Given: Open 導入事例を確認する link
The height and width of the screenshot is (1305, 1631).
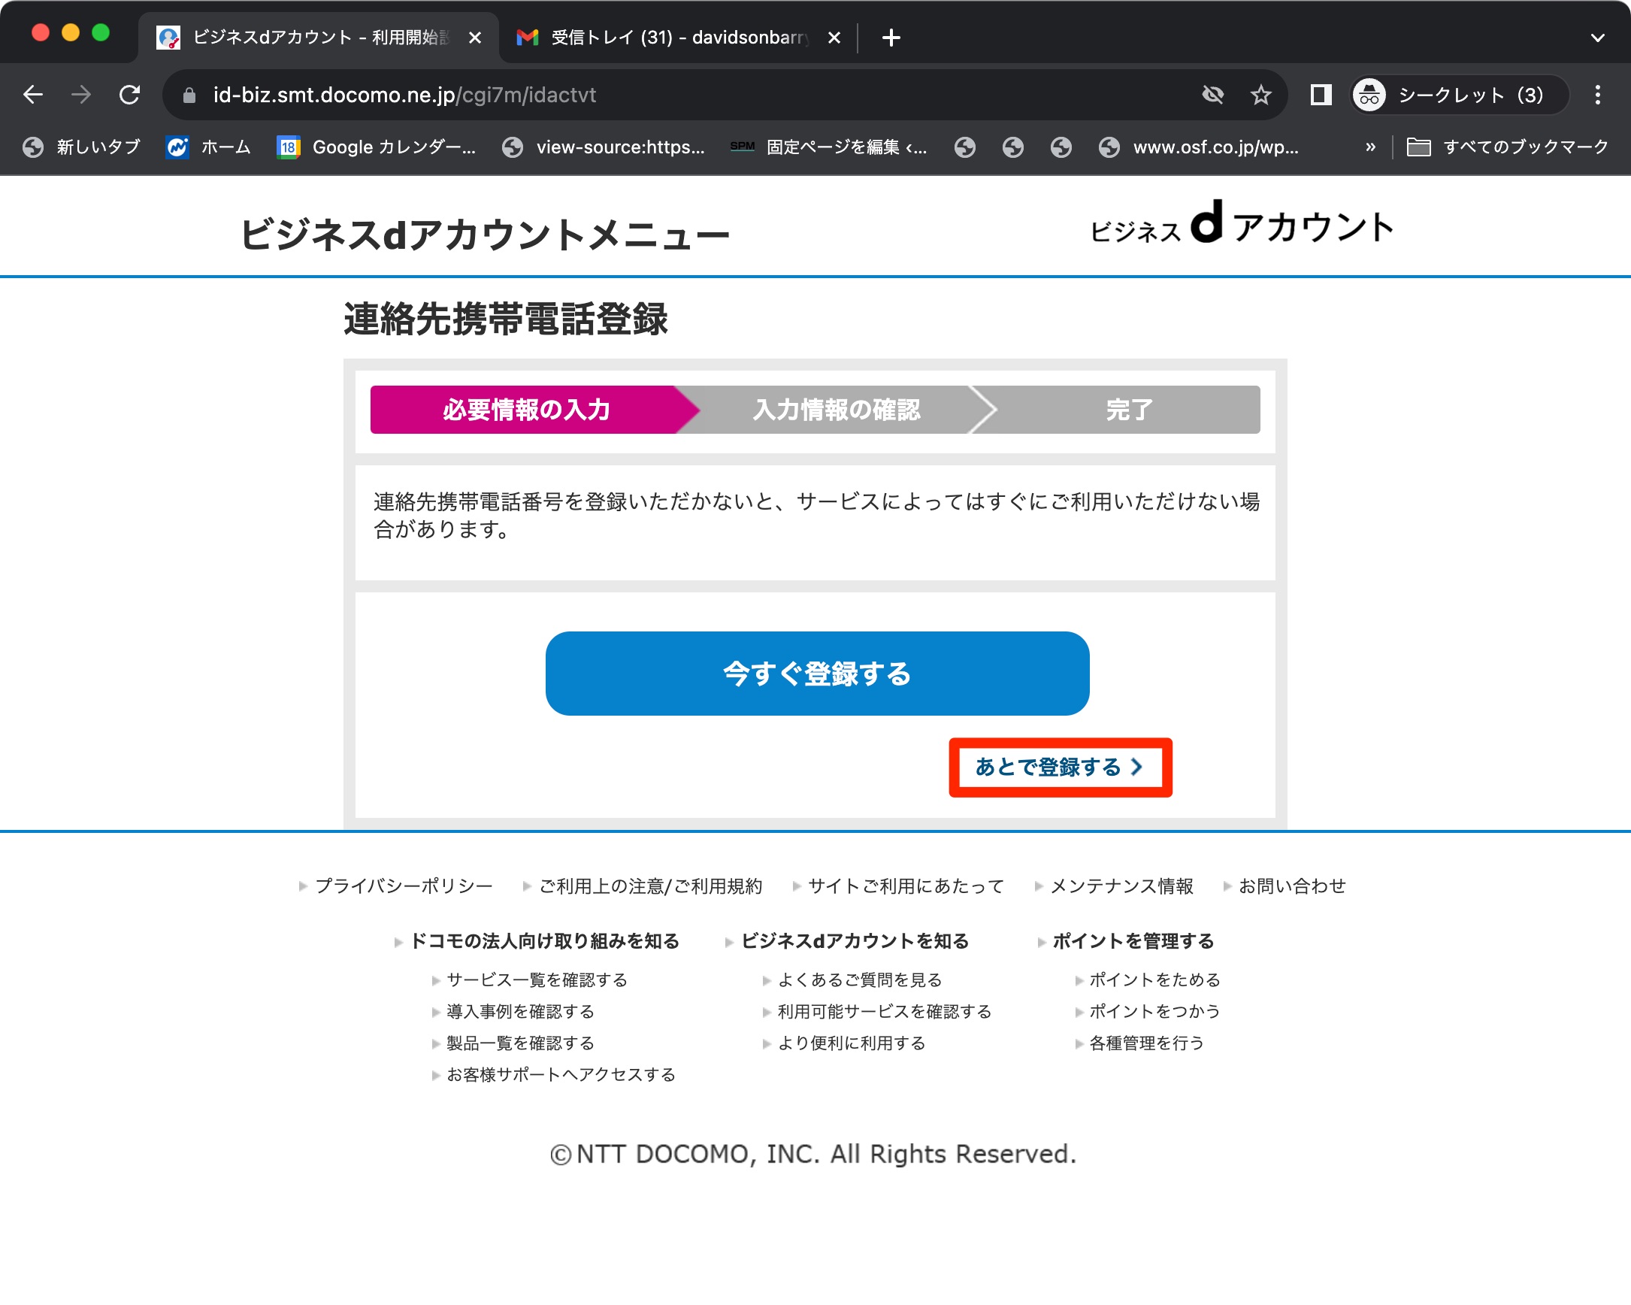Looking at the screenshot, I should pos(520,1012).
